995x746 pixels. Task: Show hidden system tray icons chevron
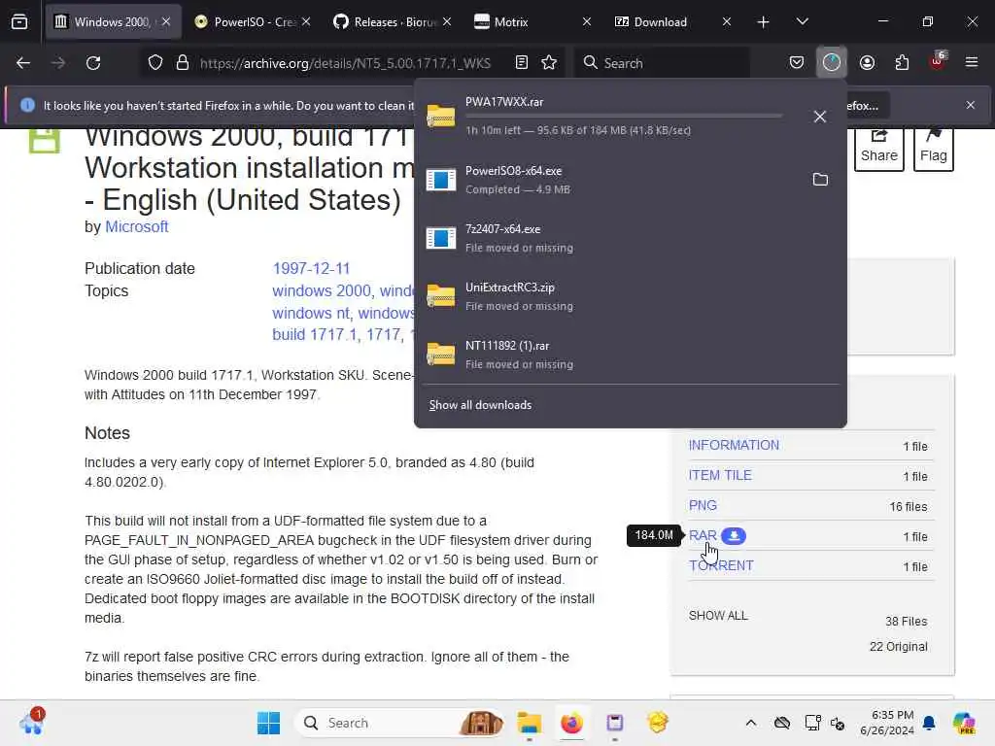751,723
